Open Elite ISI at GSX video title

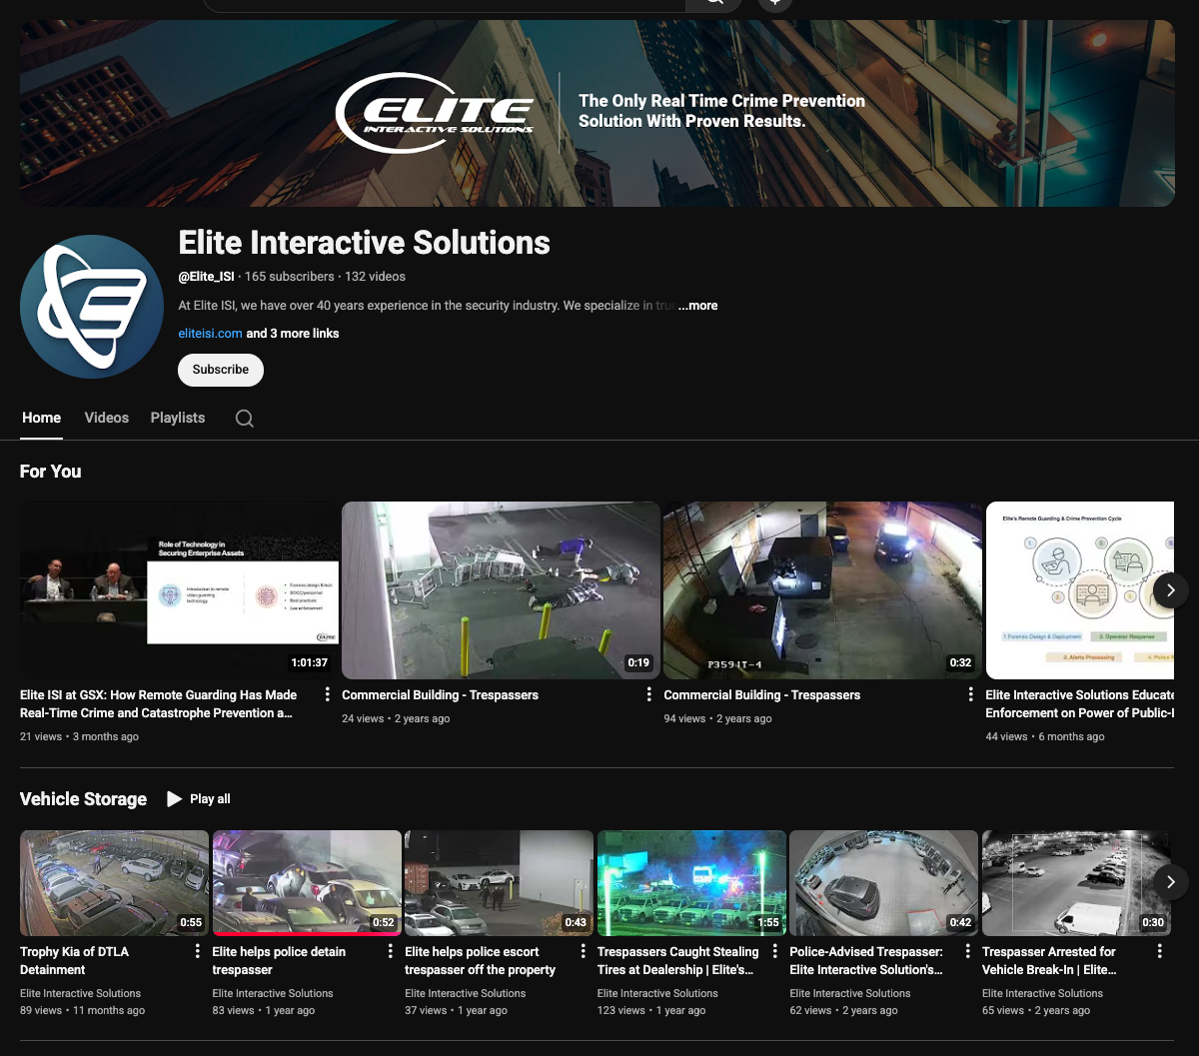pos(158,703)
